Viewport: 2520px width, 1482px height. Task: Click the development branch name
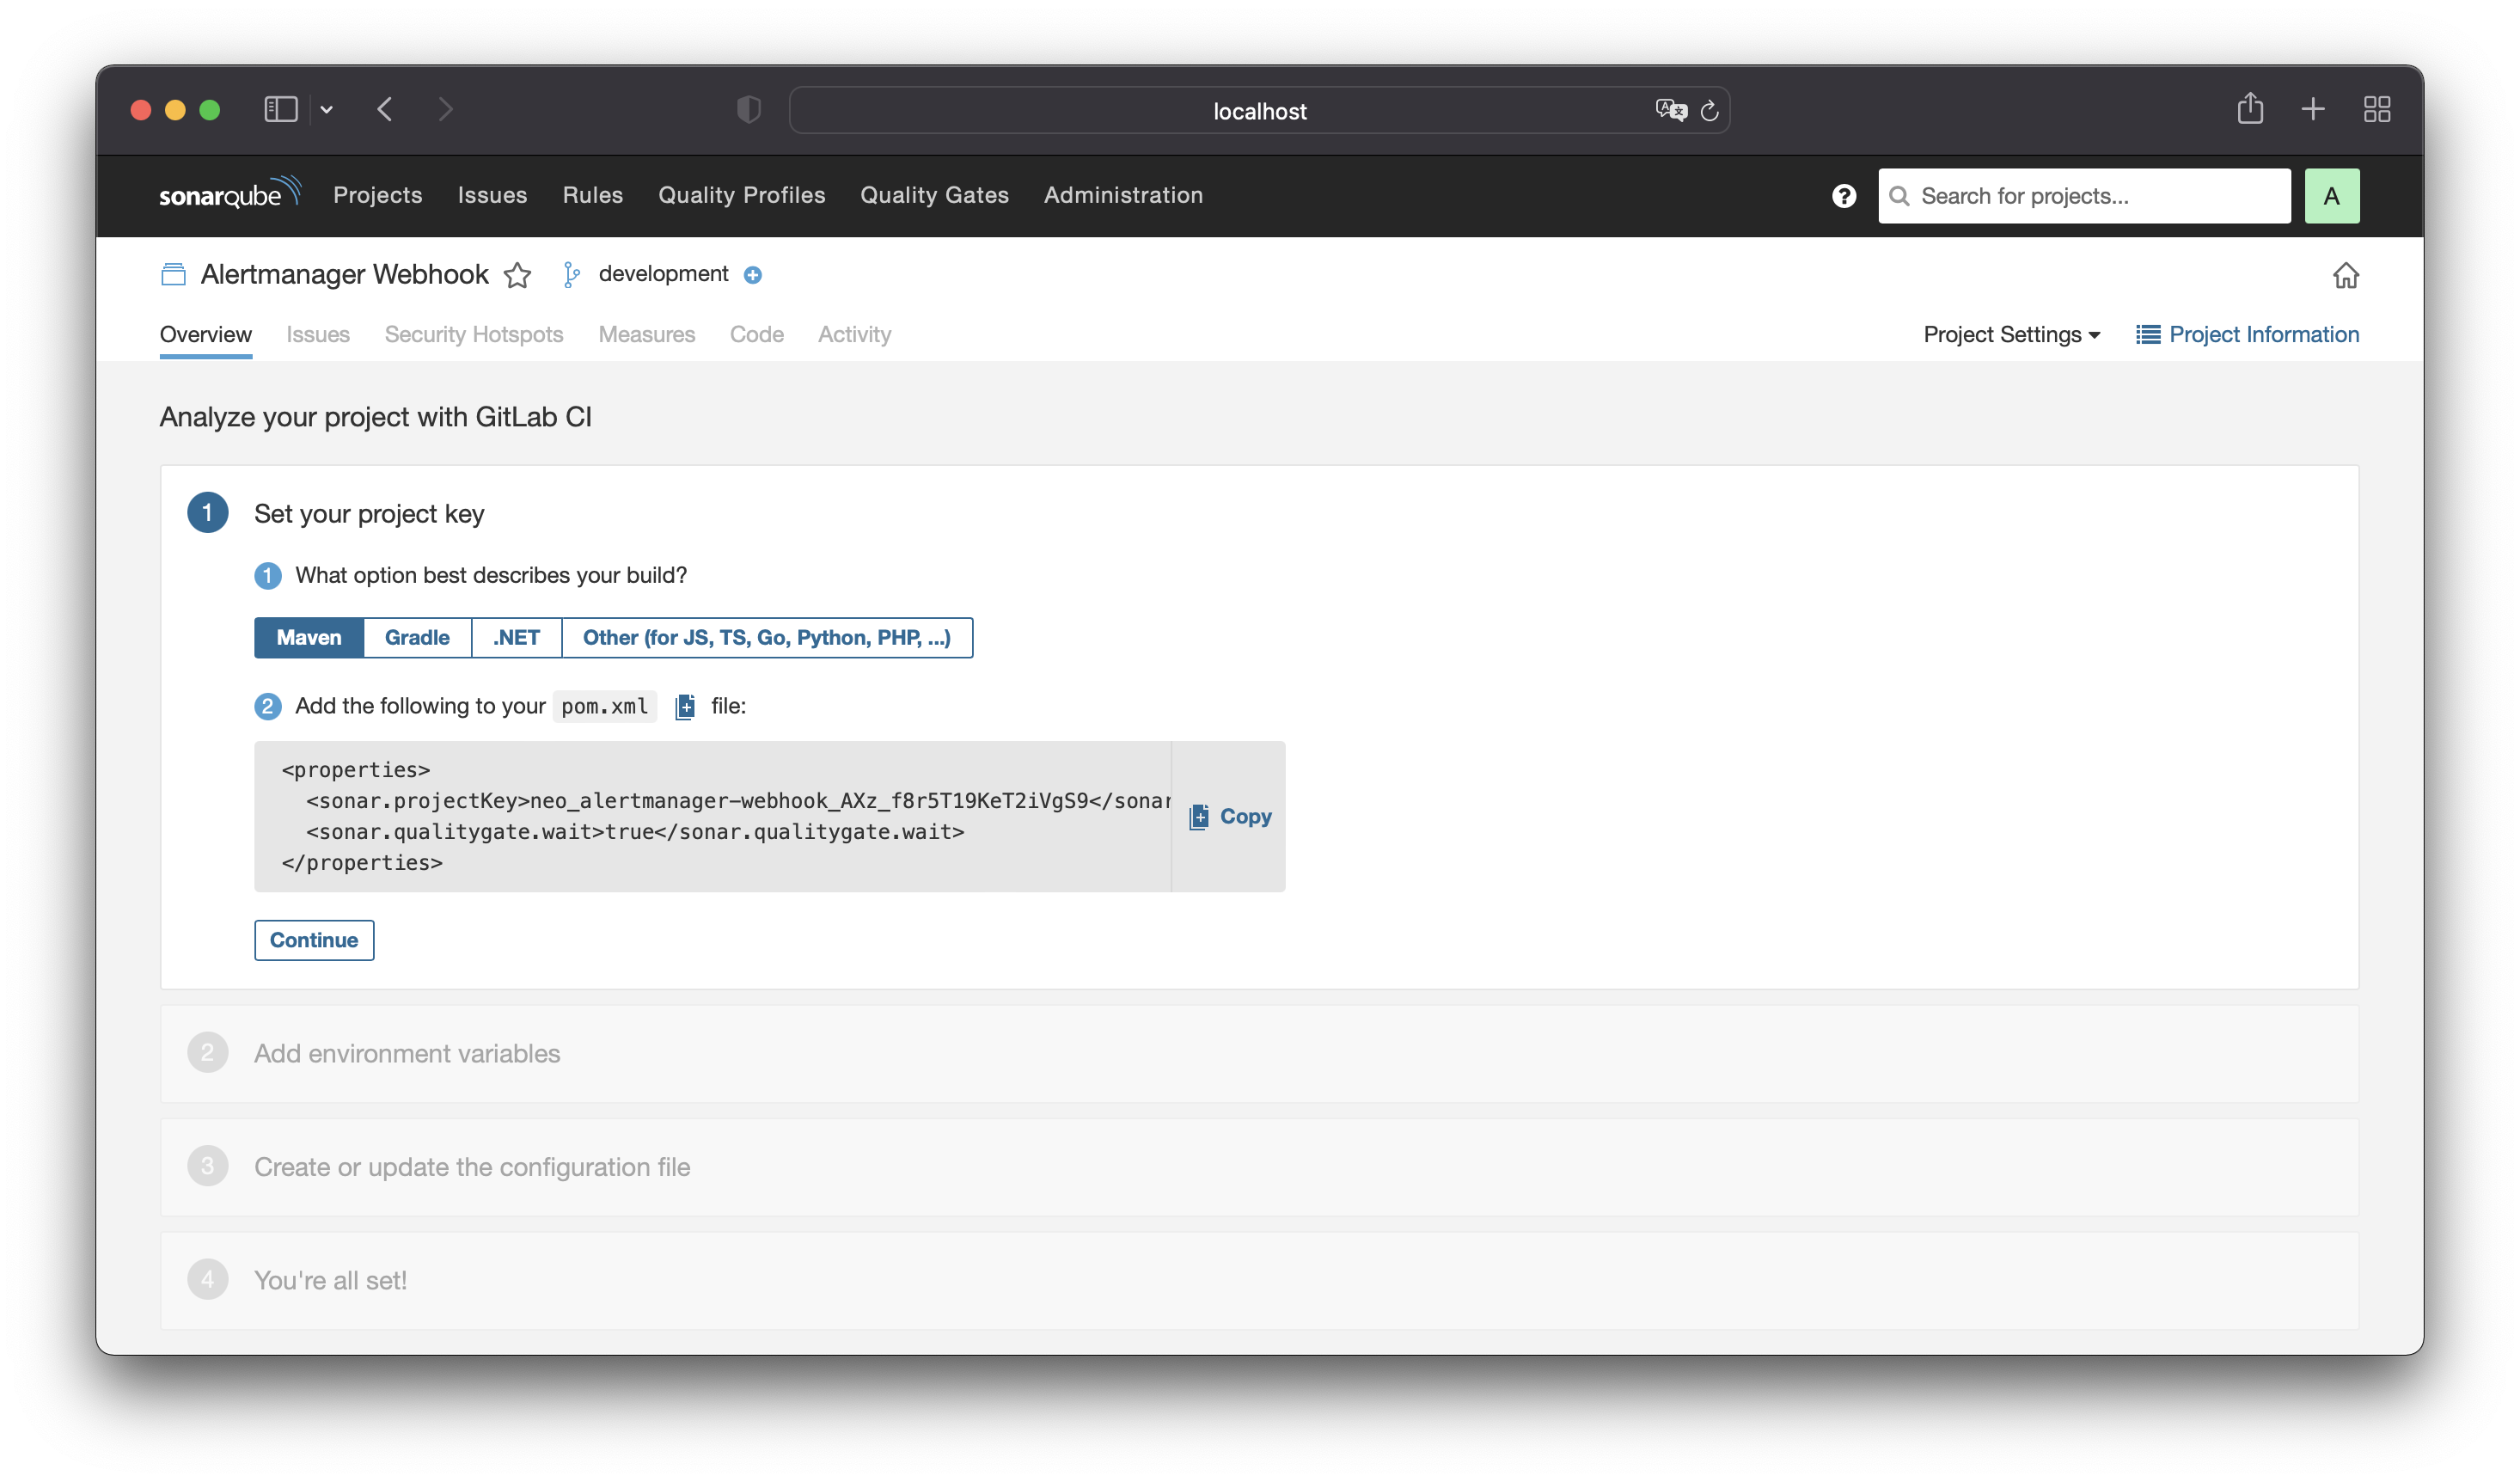(x=663, y=274)
